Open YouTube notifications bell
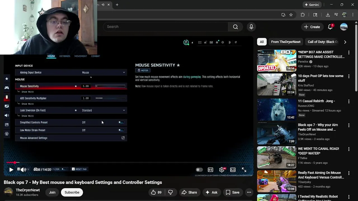The image size is (358, 201). click(x=330, y=27)
